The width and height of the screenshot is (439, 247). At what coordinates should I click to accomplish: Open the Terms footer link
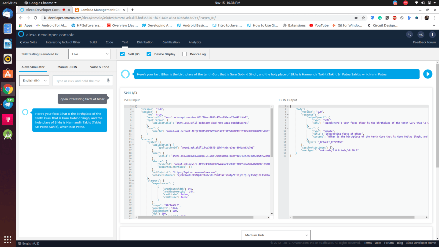pos(368,243)
